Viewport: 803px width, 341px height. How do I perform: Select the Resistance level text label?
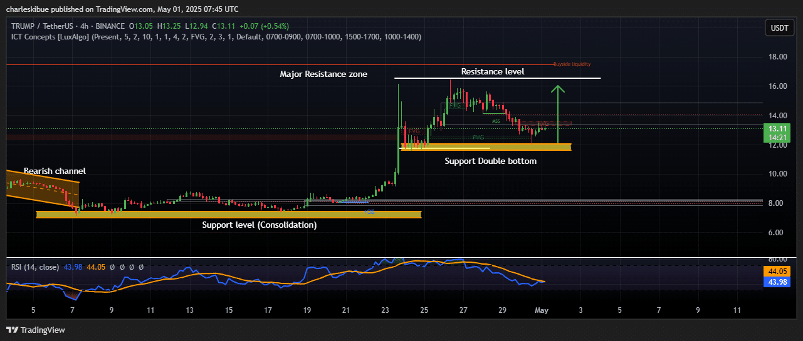[492, 72]
